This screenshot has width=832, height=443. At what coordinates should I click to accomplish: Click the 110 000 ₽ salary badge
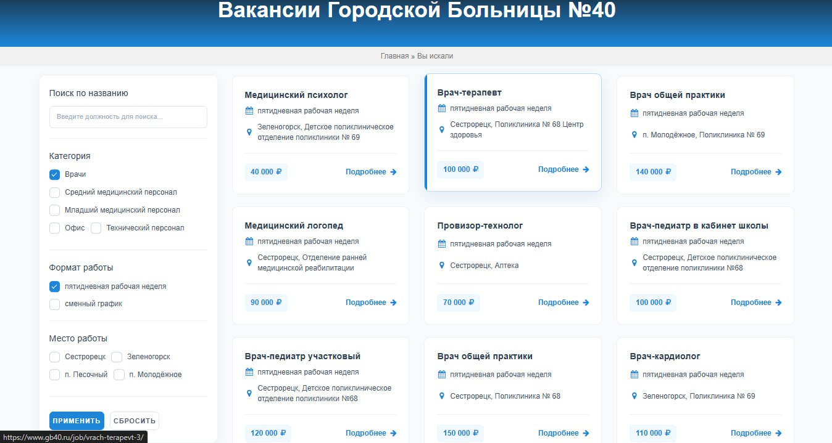(653, 433)
